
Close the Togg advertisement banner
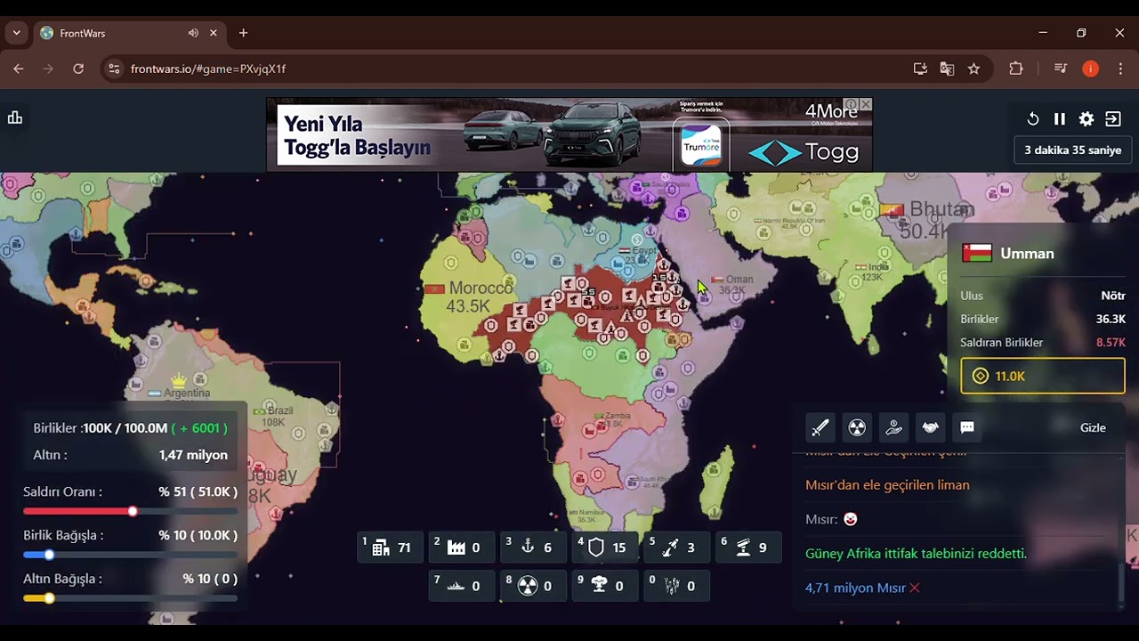click(x=865, y=104)
